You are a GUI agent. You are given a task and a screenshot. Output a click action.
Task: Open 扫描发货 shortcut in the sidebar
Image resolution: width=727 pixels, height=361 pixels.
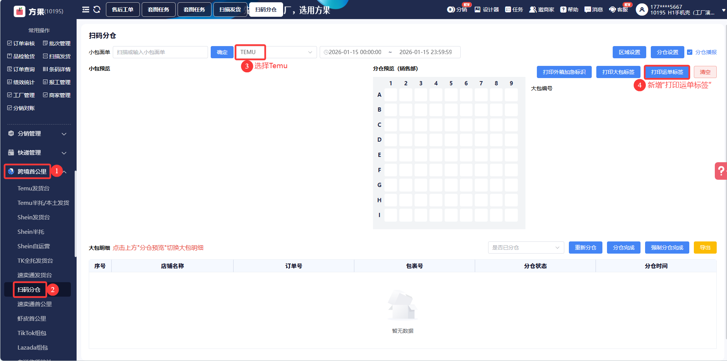pyautogui.click(x=57, y=56)
